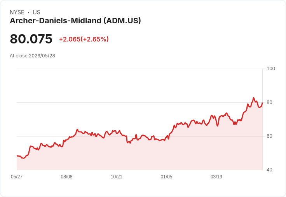Click the 08/08 x-axis date label
This screenshot has width=286, height=197.
(66, 177)
